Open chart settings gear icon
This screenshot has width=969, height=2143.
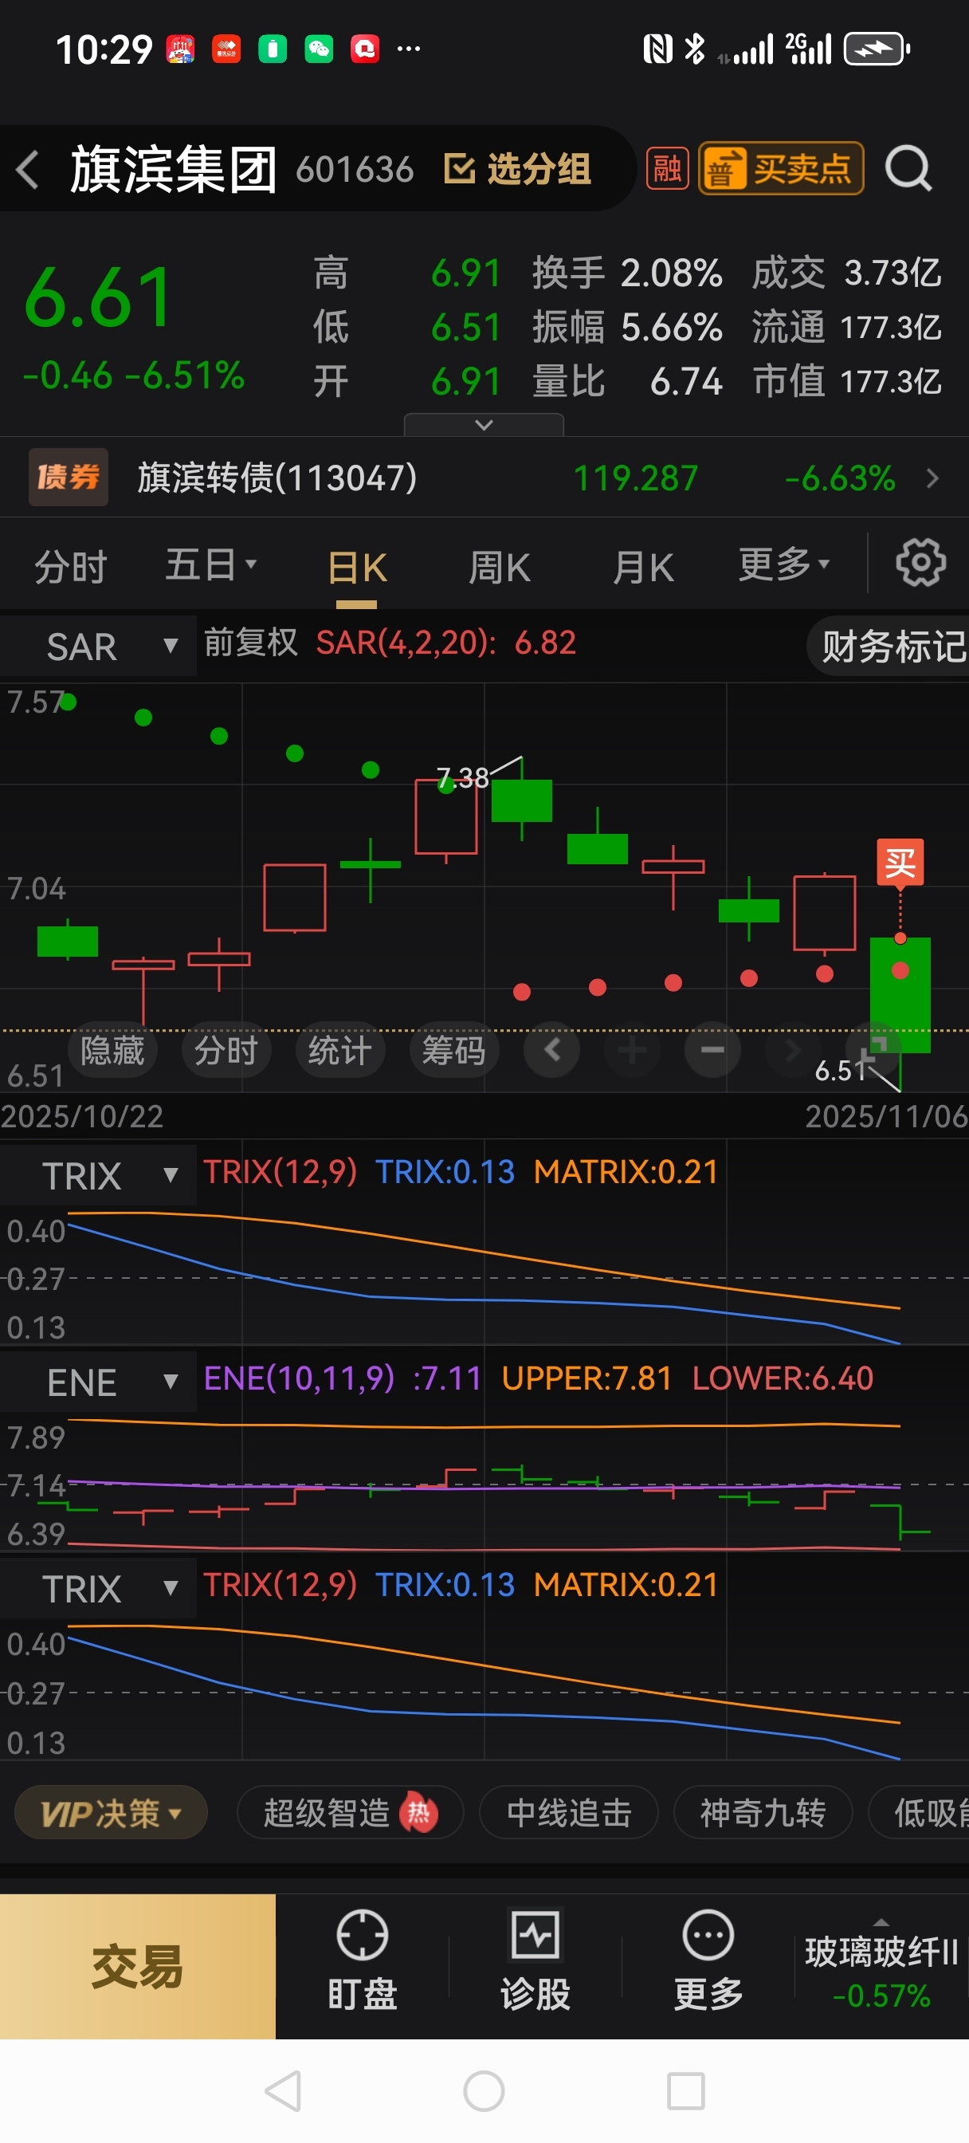coord(920,563)
